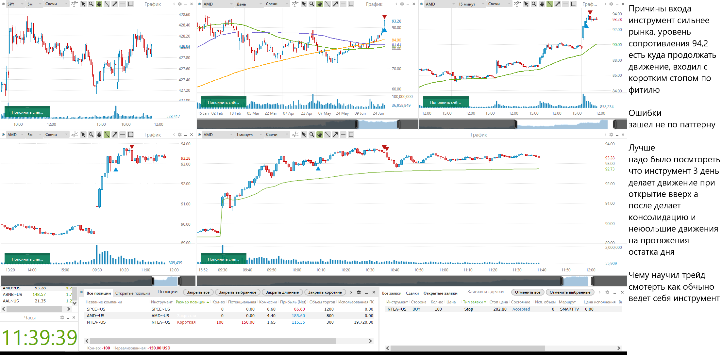Select the hand pan tool in SPY chart
Screen dimensions: 722x355
point(99,4)
